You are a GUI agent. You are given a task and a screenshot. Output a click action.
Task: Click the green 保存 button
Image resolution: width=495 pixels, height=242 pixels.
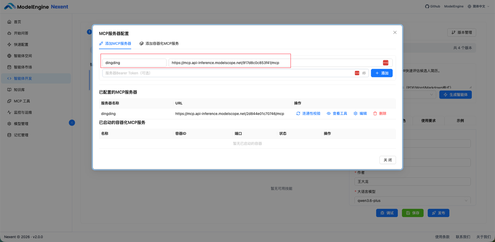tap(413, 213)
